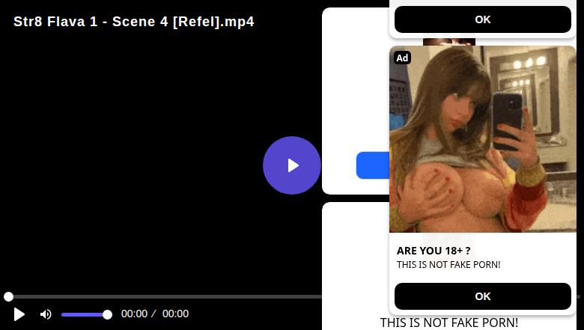Click the Ad badge on the popup image
This screenshot has height=330, width=584.
[402, 58]
